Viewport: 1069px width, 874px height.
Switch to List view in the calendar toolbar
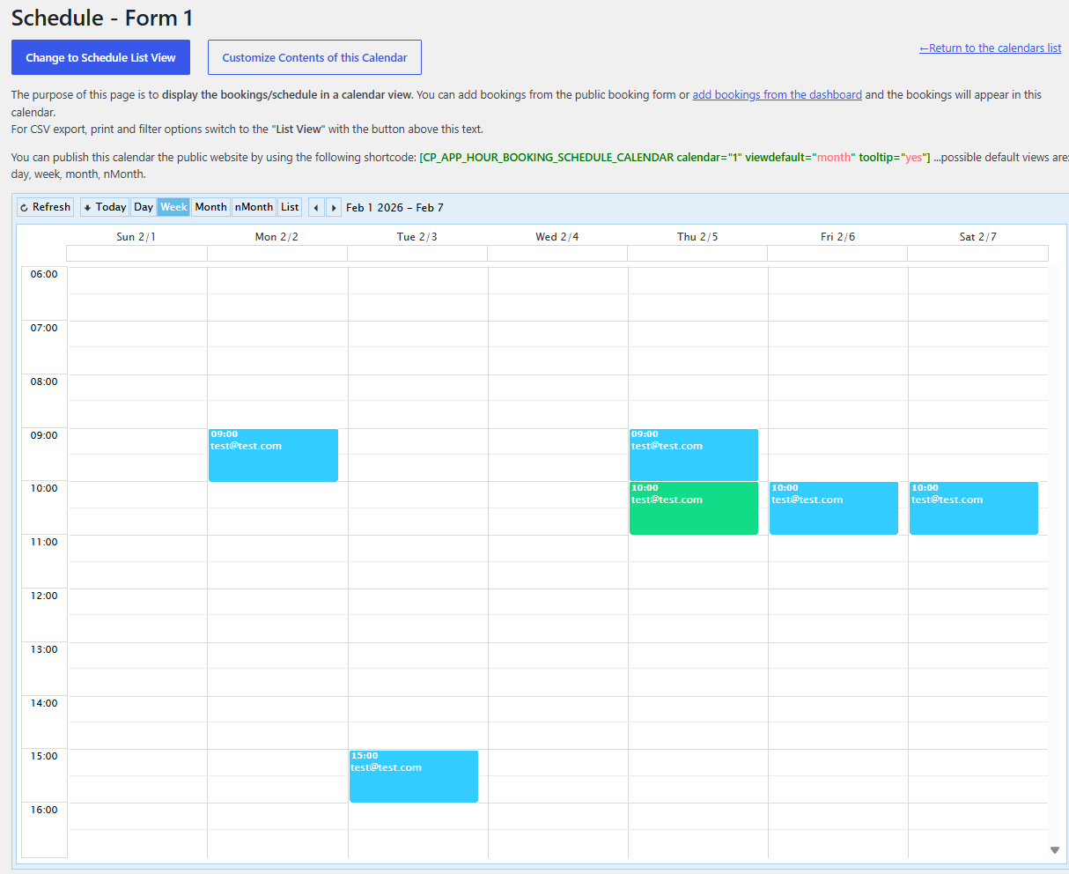tap(290, 206)
